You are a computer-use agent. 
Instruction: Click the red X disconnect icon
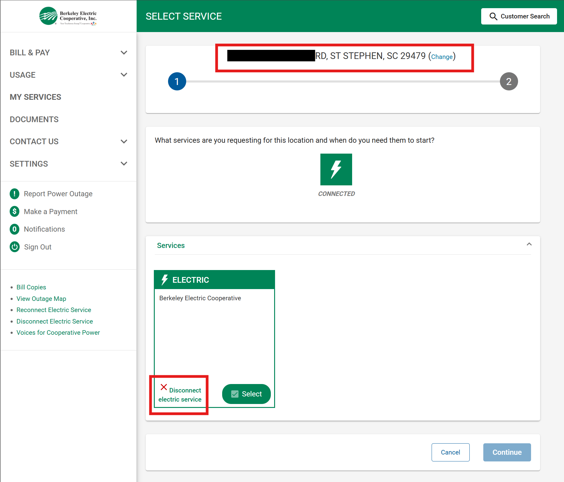(x=164, y=387)
